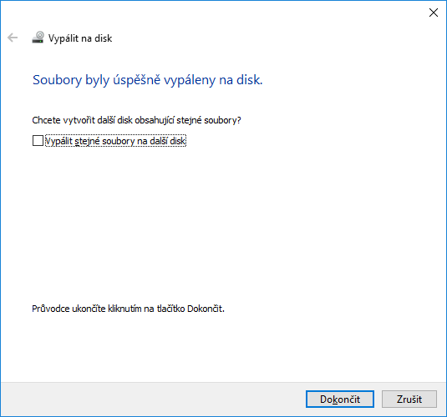The width and height of the screenshot is (447, 417).
Task: Toggle the empty square checkbox under the question
Action: (38, 141)
